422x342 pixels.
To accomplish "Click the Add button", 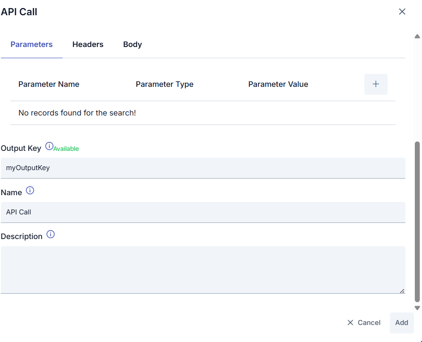I will click(401, 323).
